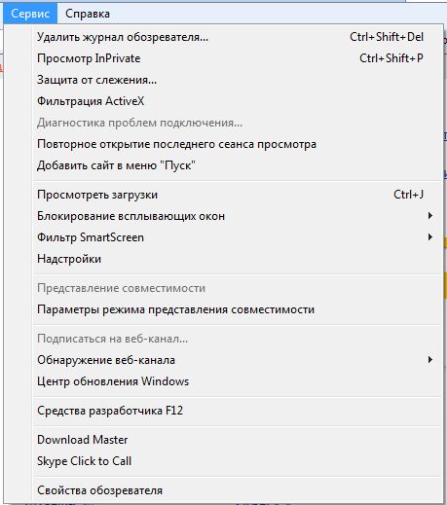Open the Справка menu
447x505 pixels.
tap(88, 14)
